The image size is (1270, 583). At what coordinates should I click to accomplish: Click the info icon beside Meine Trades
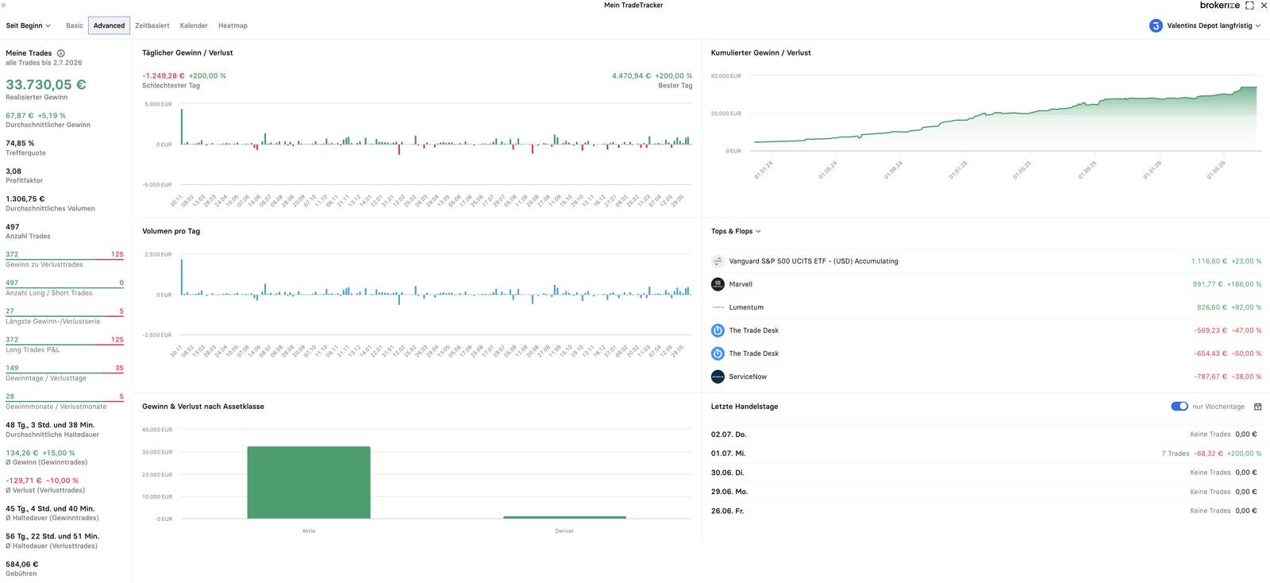tap(61, 53)
